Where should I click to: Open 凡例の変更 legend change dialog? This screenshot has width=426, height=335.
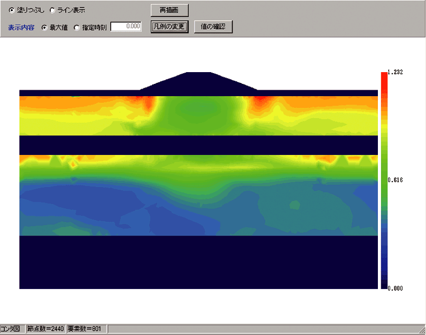point(169,27)
